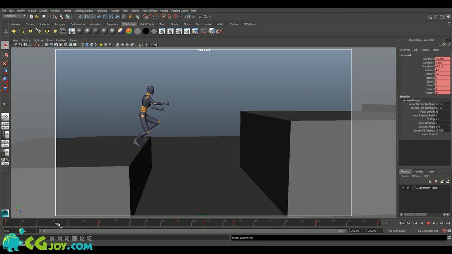
Task: Open the Channels menu in Channel Box
Action: tap(405, 50)
